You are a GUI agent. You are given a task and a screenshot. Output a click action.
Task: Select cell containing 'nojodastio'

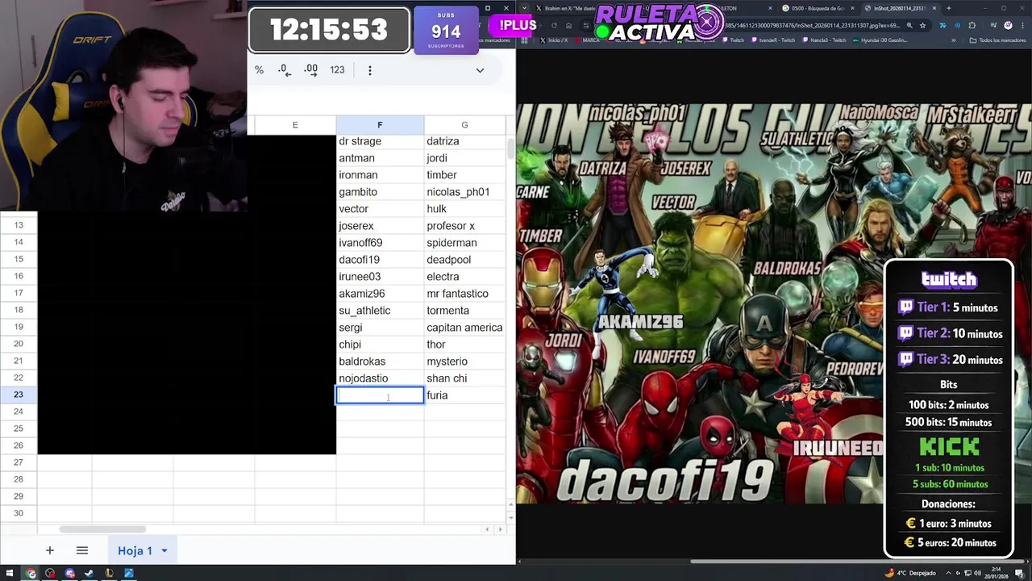pyautogui.click(x=380, y=378)
